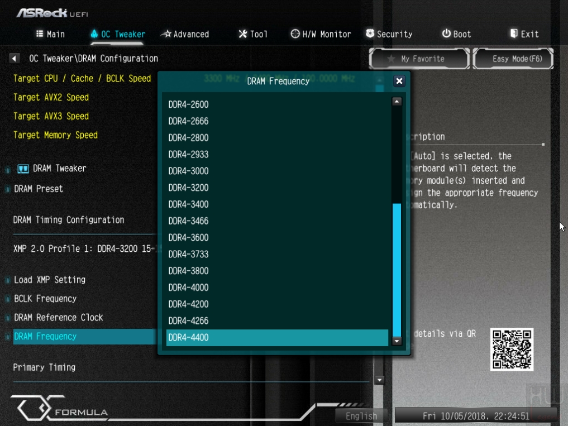Open My Favorite page
The height and width of the screenshot is (426, 568).
[x=419, y=59]
